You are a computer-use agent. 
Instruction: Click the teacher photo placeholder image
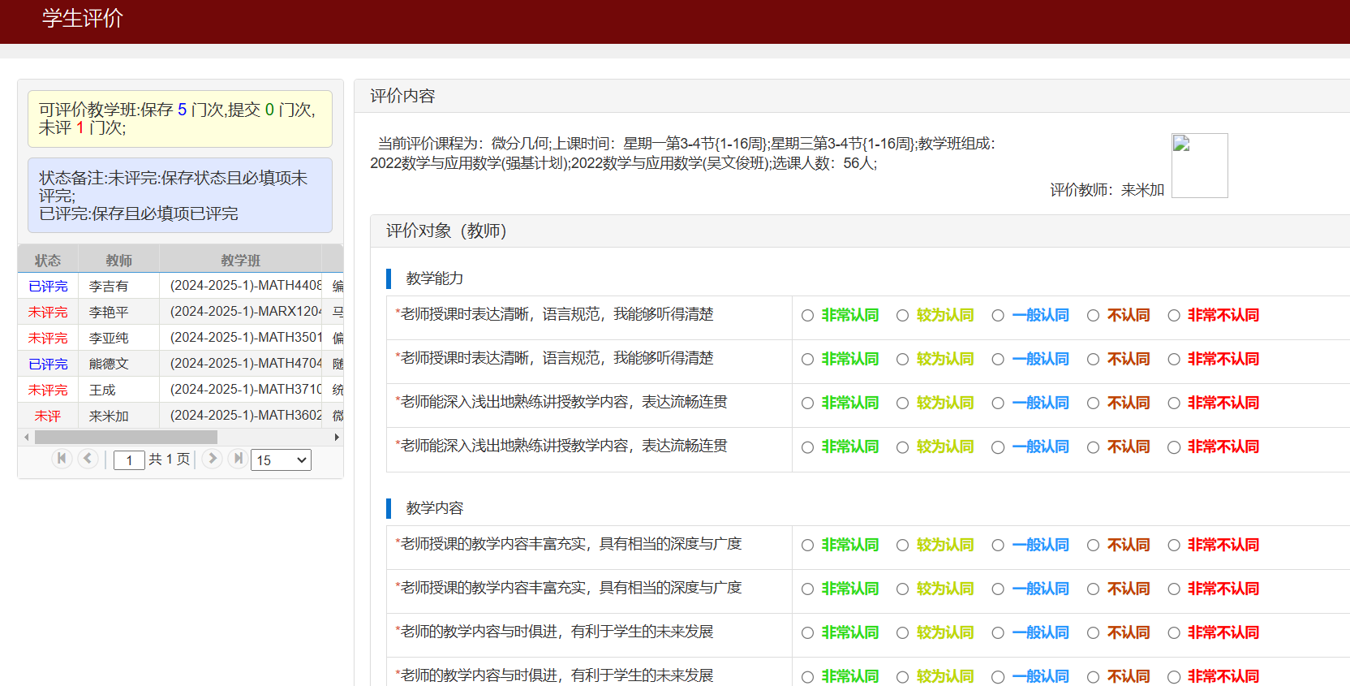pyautogui.click(x=1199, y=166)
